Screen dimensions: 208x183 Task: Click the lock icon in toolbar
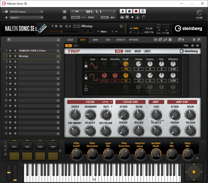pos(170,40)
